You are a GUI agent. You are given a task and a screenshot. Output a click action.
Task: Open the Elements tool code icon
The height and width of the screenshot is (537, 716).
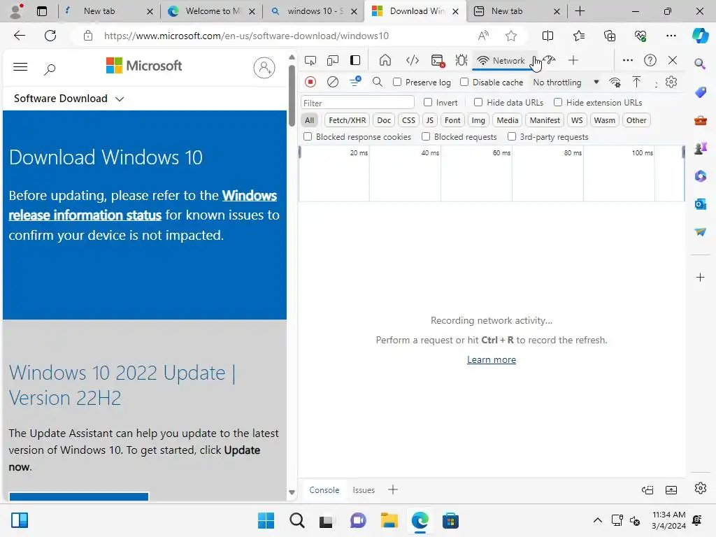[x=413, y=60]
